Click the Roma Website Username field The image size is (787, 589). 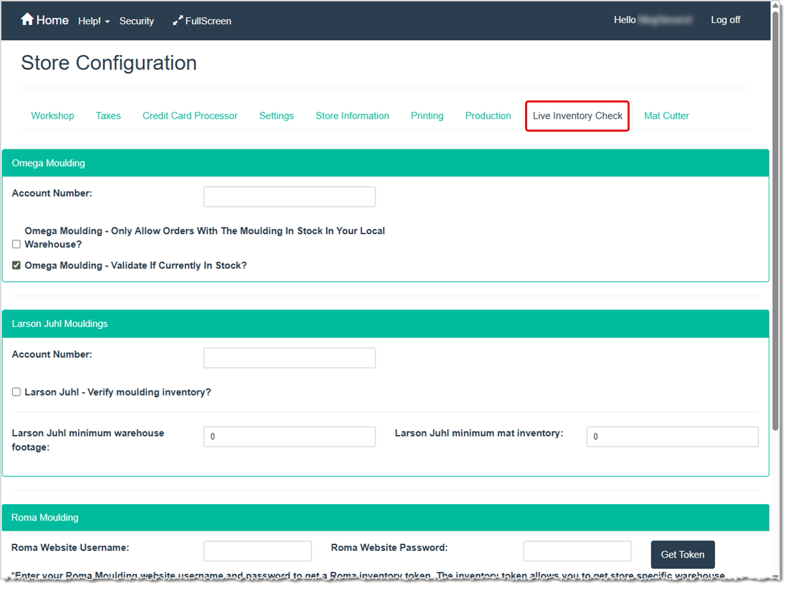pos(257,551)
